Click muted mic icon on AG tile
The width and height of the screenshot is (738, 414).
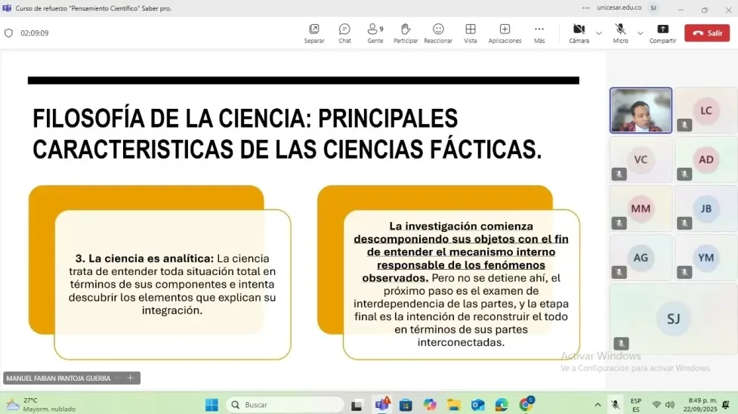619,272
